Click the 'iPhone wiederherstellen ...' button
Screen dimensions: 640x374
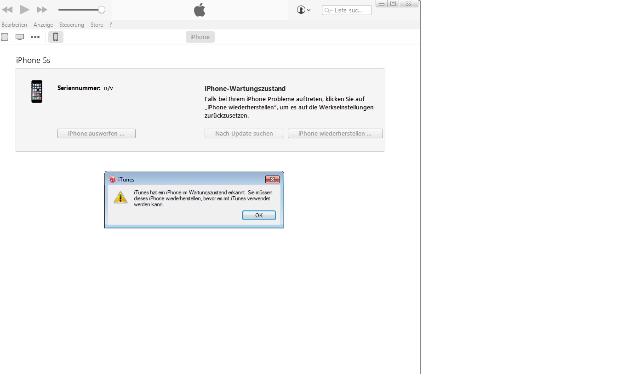point(335,134)
